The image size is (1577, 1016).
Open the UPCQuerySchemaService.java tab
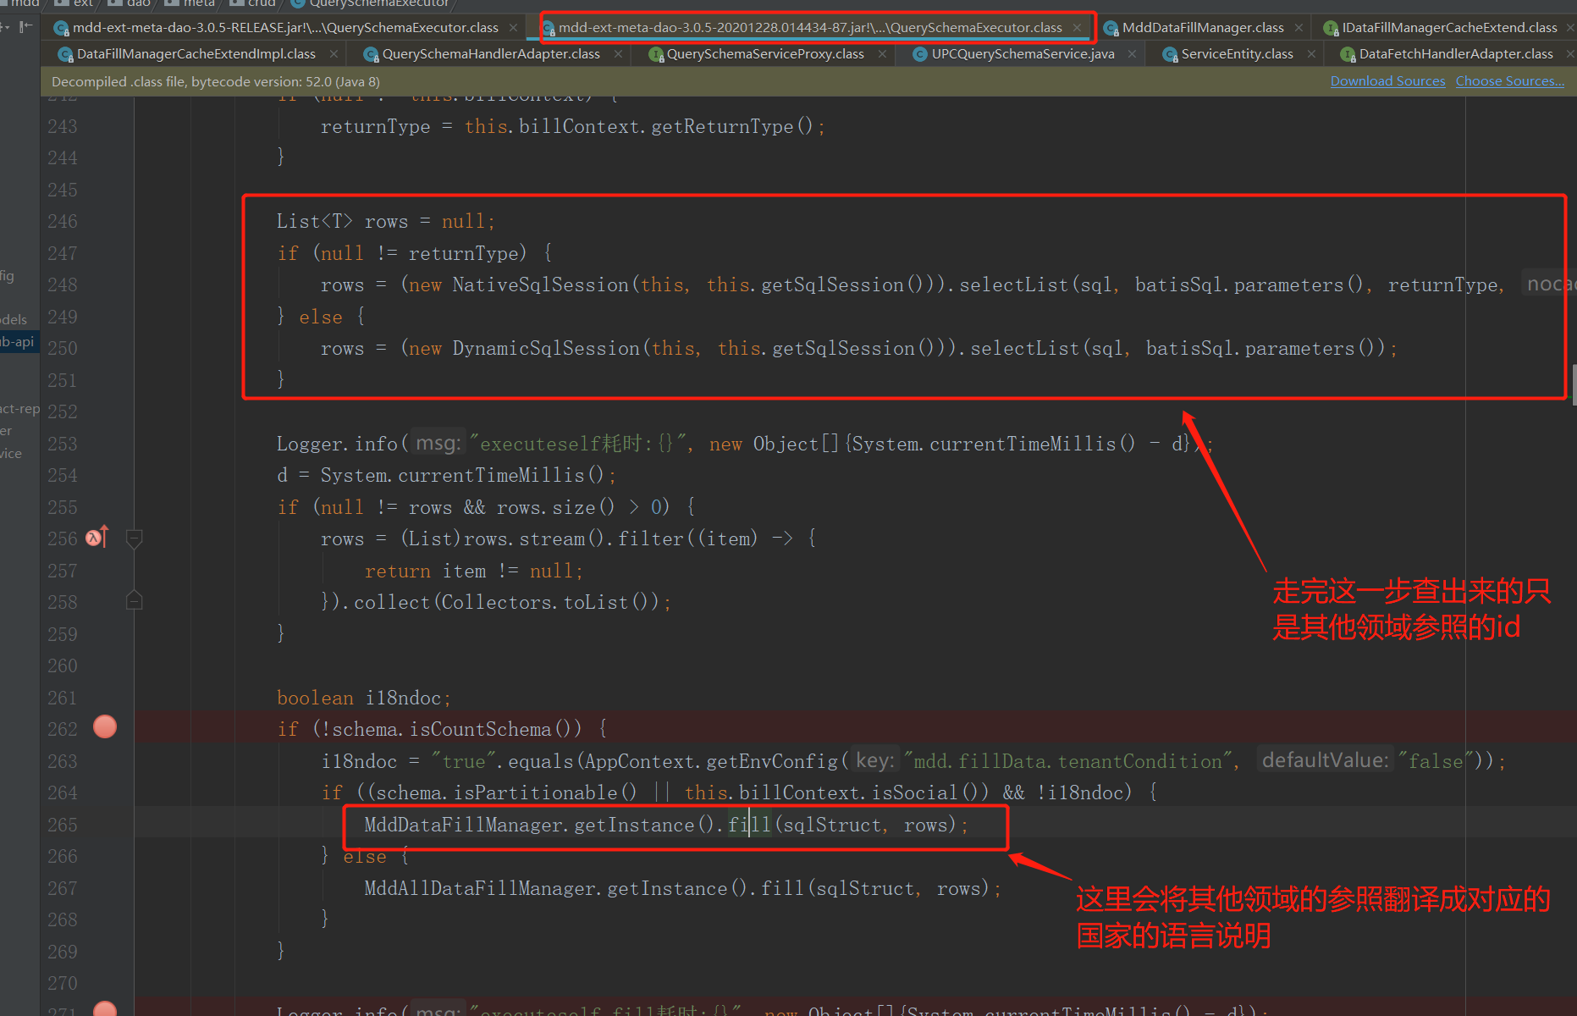point(1023,54)
